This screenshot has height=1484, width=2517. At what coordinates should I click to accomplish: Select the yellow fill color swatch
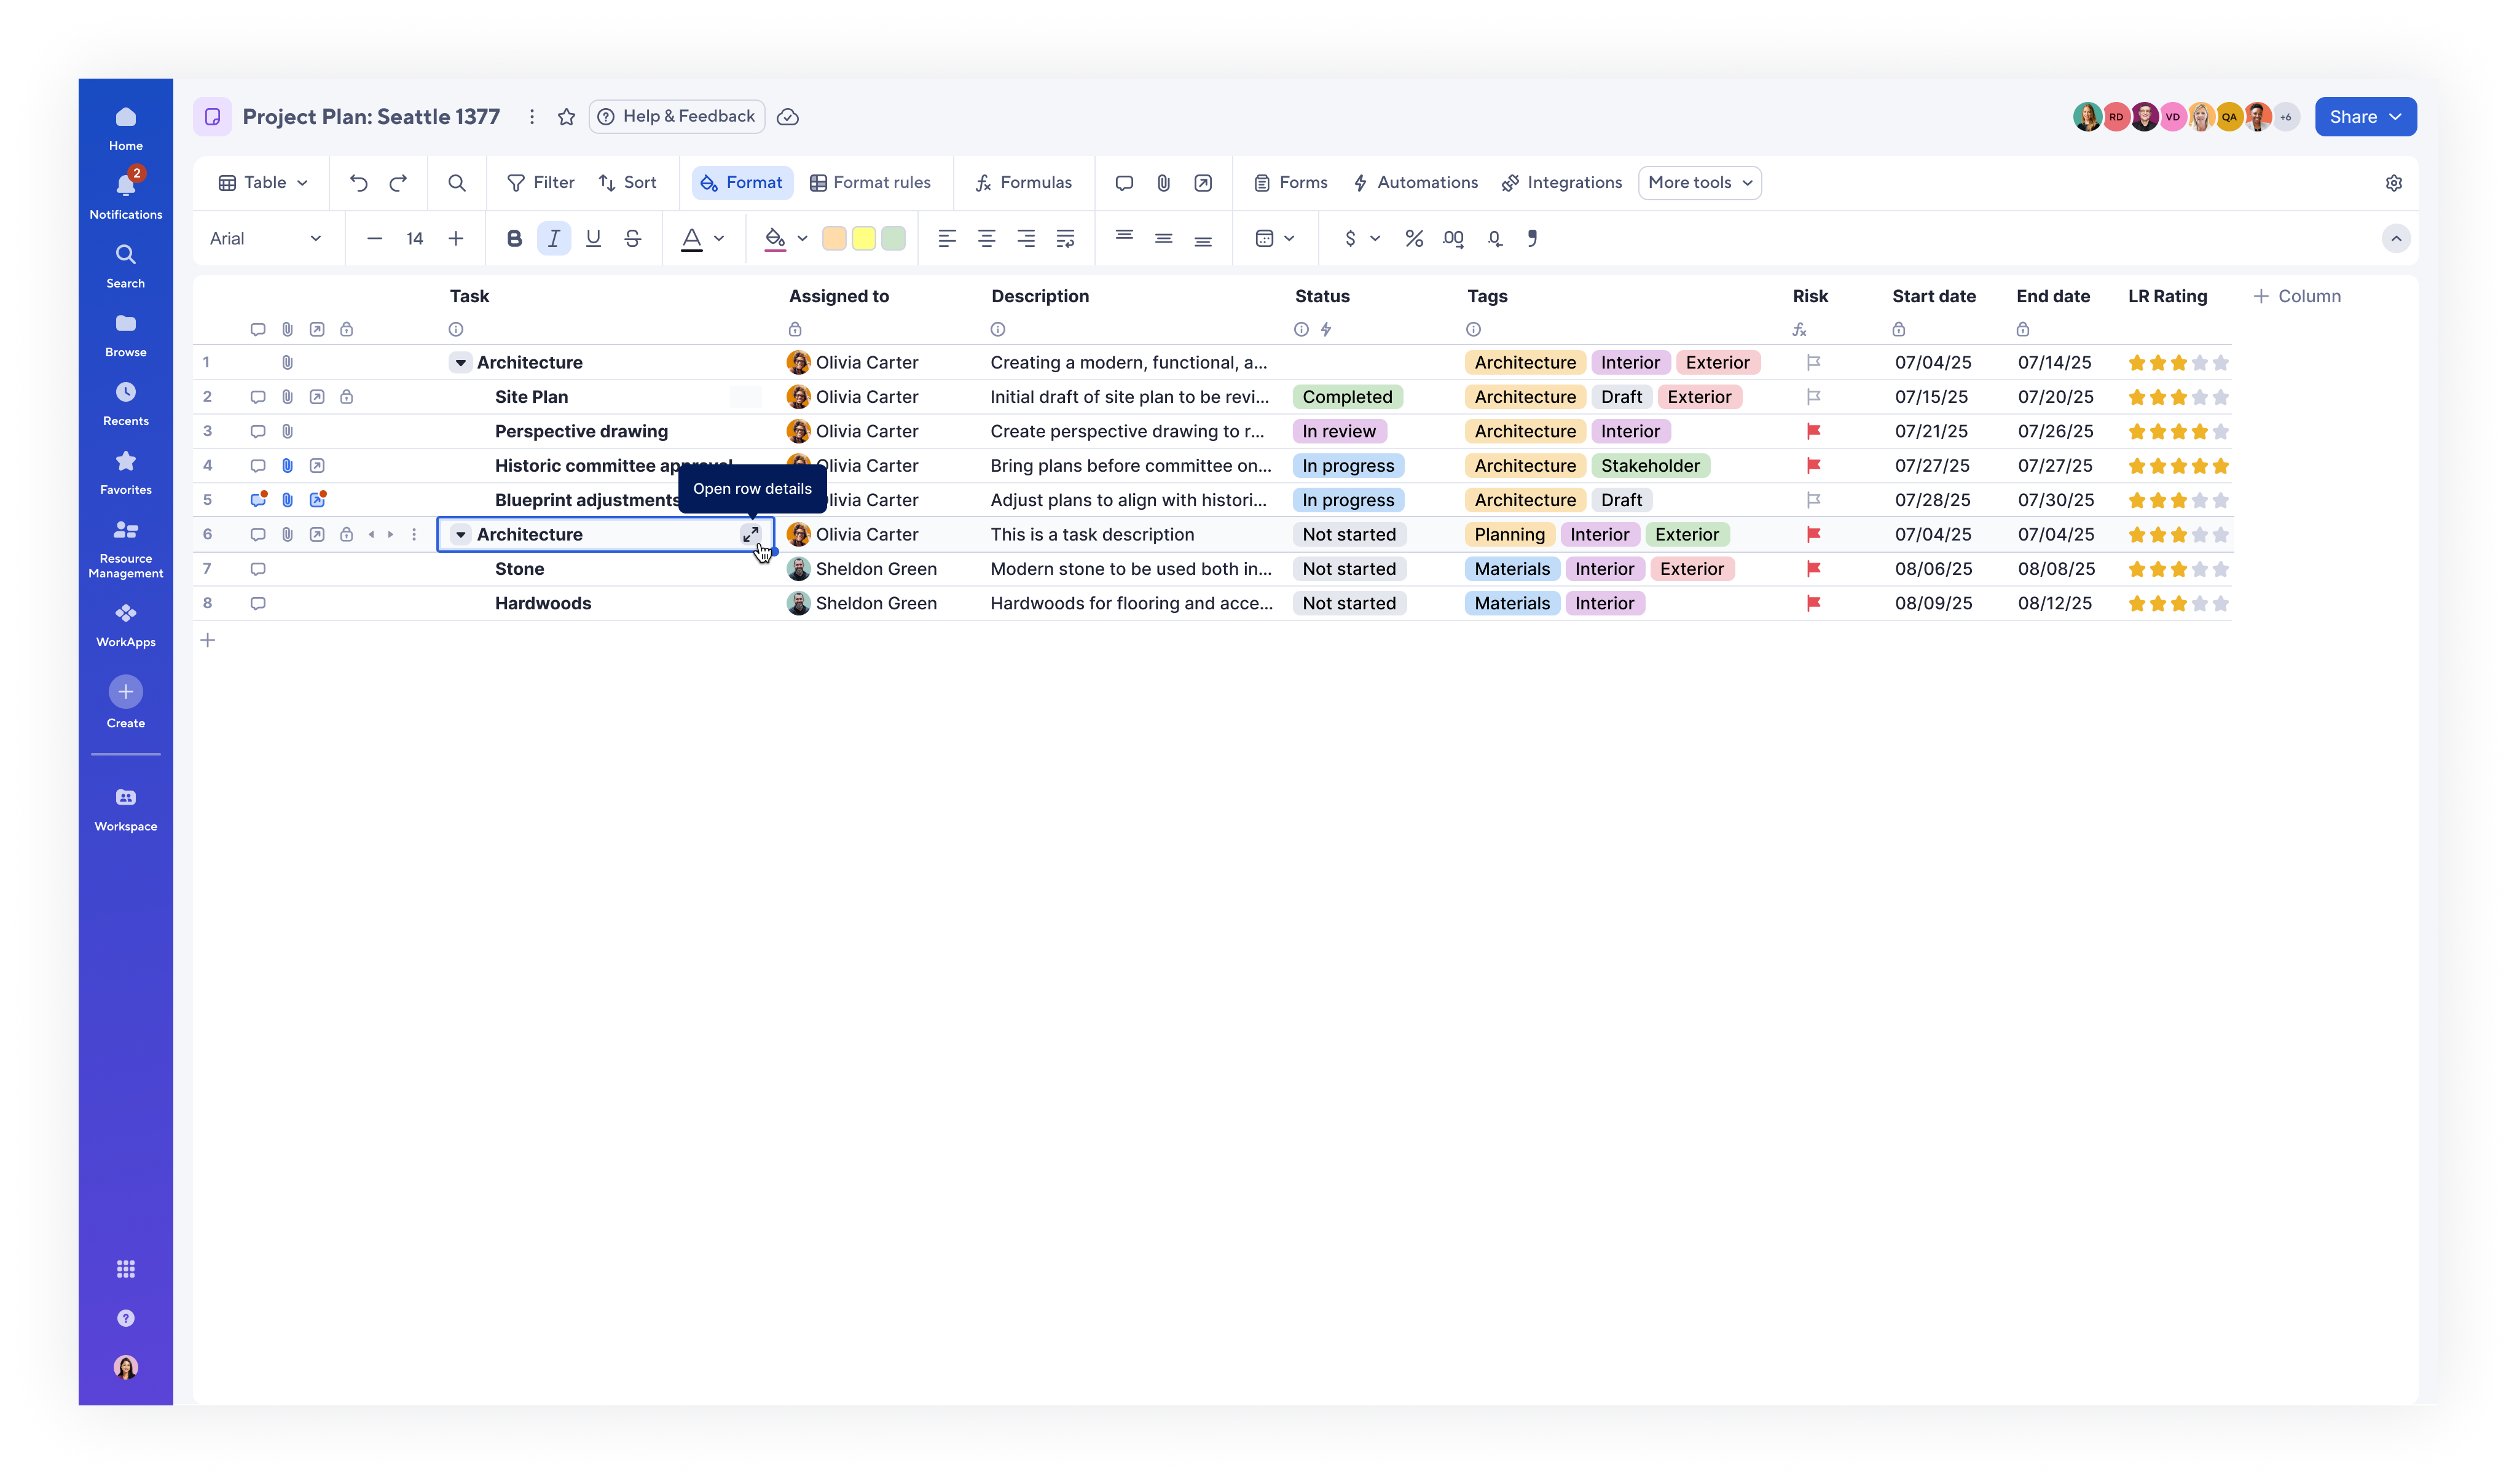coord(863,239)
